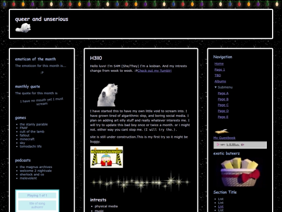The image size is (282, 212).
Task: Click 'FNAF' in the games list
Action: [23, 128]
